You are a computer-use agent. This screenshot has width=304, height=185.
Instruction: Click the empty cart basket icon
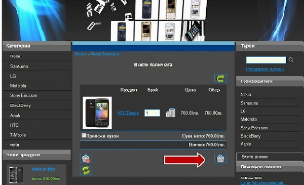86,159
